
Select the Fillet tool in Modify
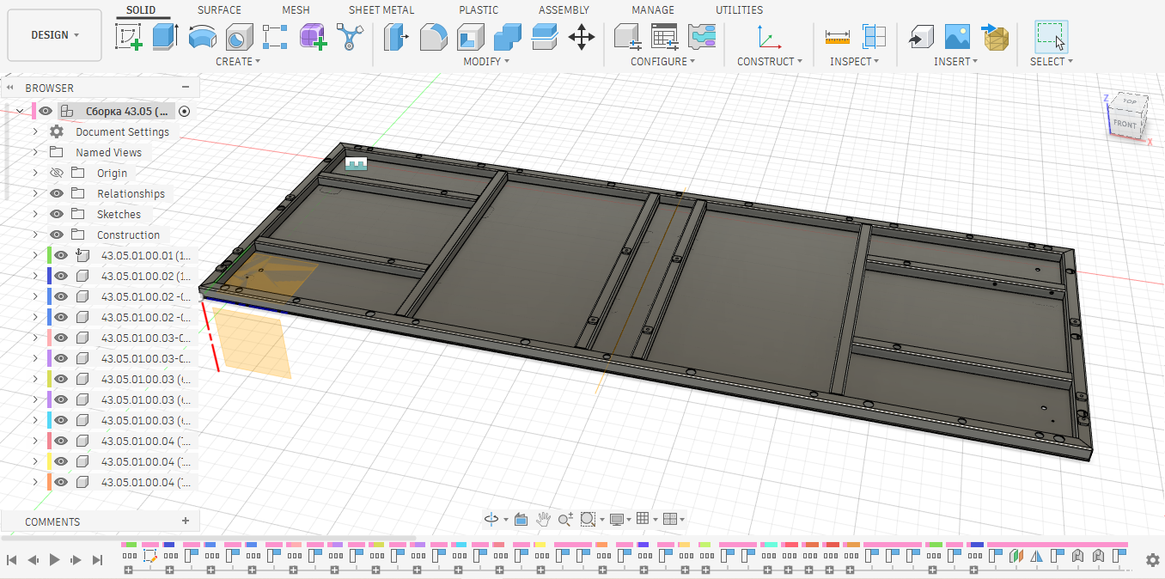432,36
